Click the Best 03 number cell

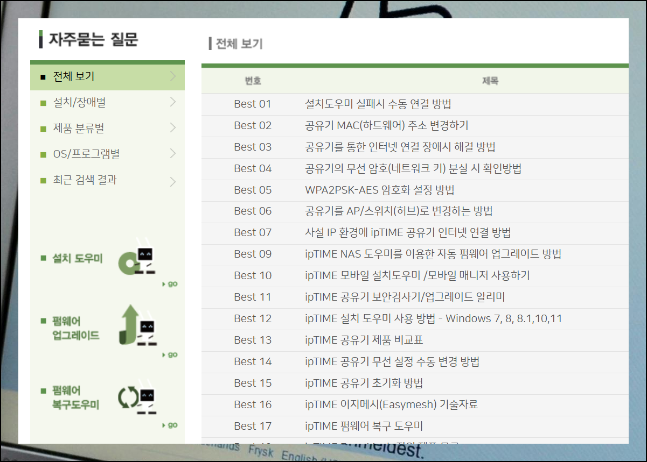(x=253, y=147)
